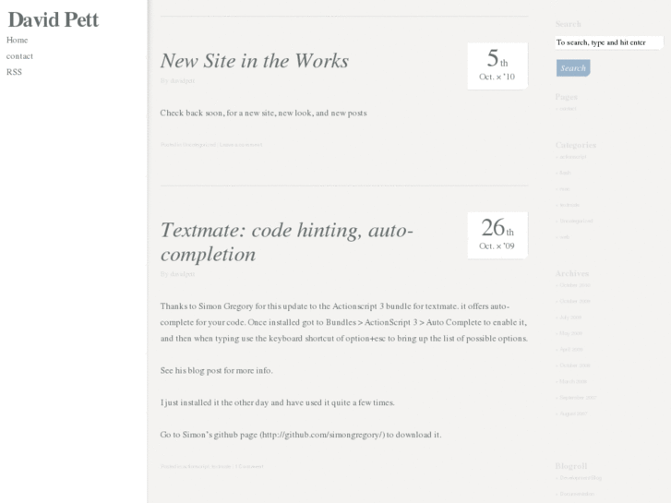
Task: Click inside the search text field
Action: click(x=609, y=42)
